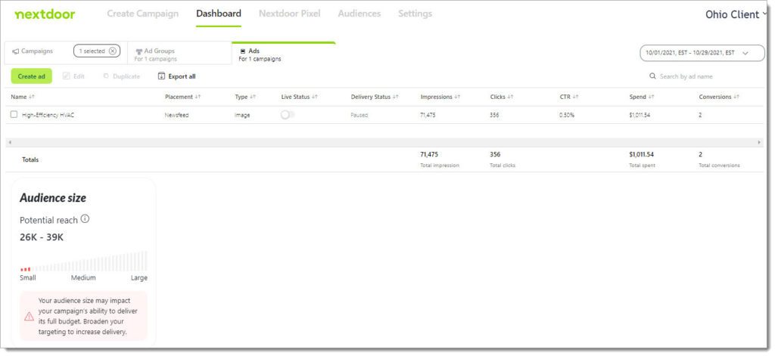Open the Settings tab
775x356 pixels.
[x=416, y=14]
